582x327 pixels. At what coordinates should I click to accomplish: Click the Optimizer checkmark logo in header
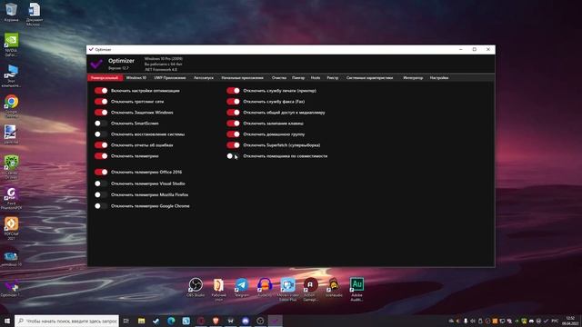pyautogui.click(x=96, y=64)
